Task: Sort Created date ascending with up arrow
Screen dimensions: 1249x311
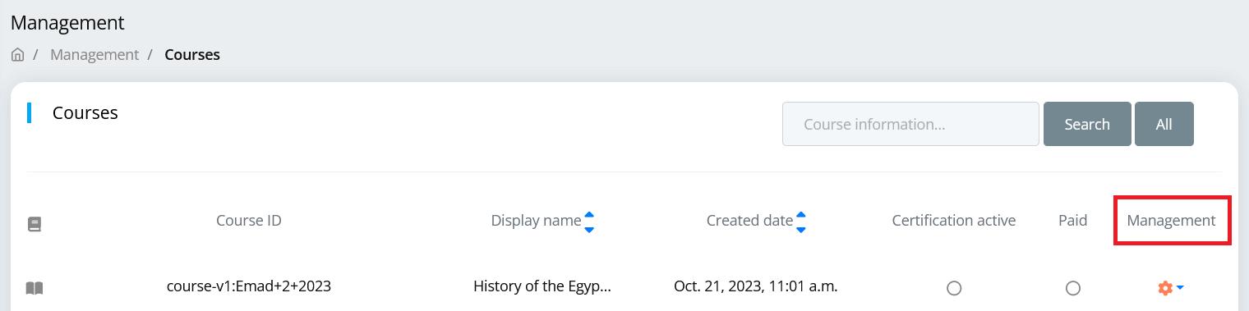Action: [800, 215]
